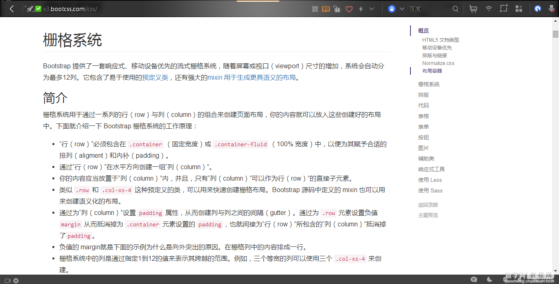Screen dimensions: 559x284
Task: Click the green security check badge
Action: [x=38, y=9]
